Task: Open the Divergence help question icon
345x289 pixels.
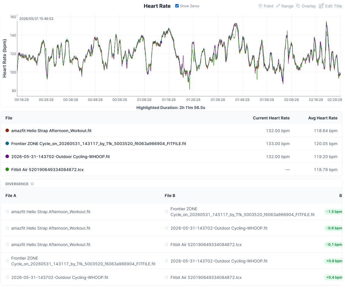Action: tap(32, 184)
